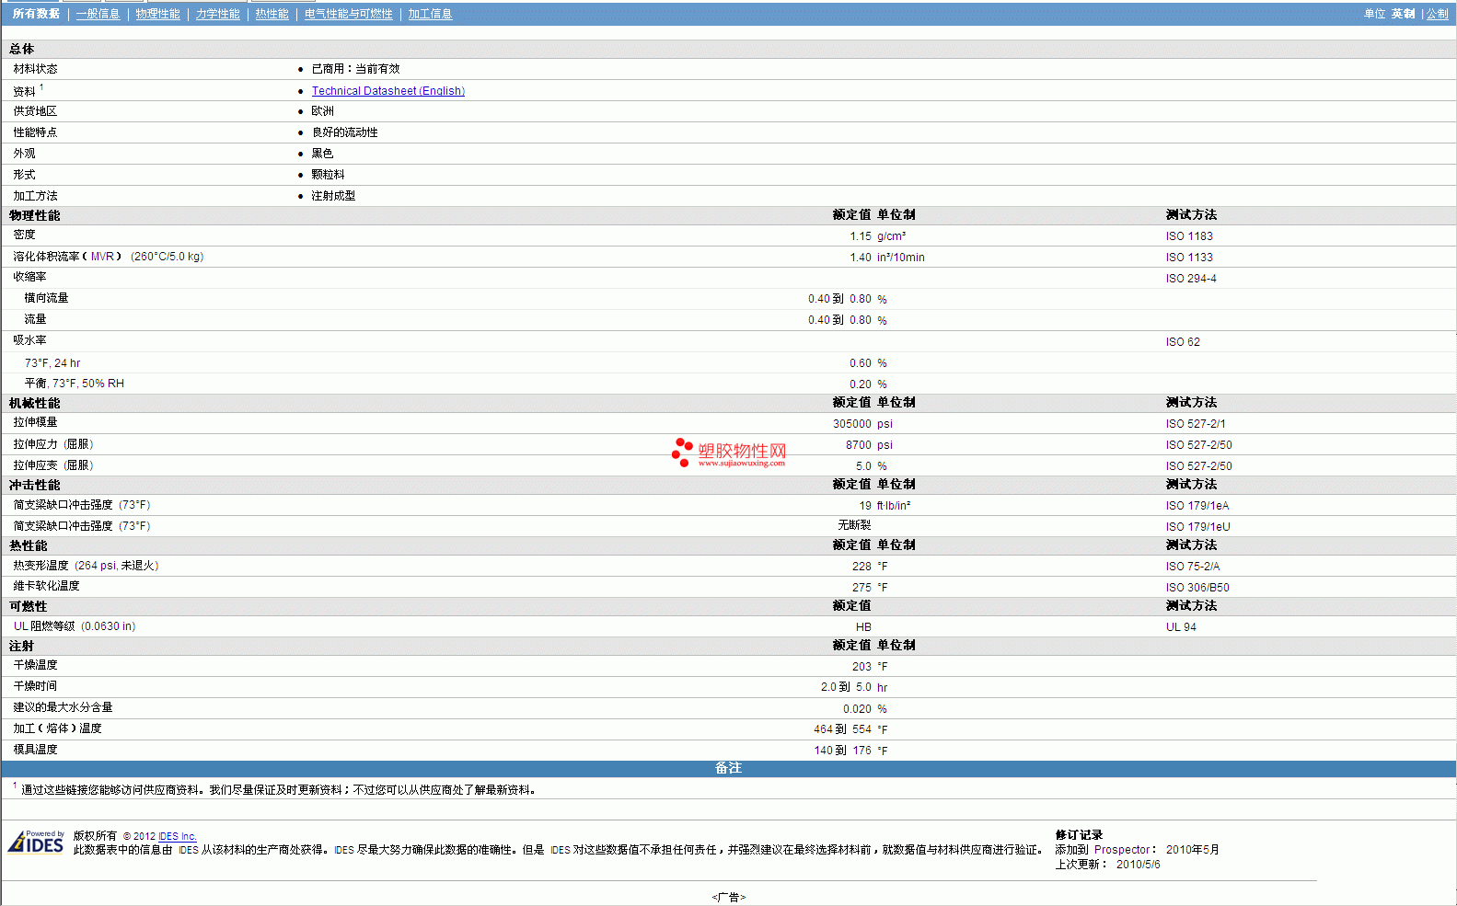
Task: Click the Powered by IDES logo
Action: click(37, 842)
